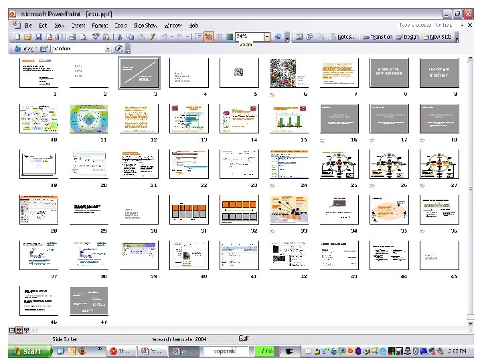The image size is (482, 362).
Task: Select slide 32 orange boxes thumbnail
Action: coord(239,210)
